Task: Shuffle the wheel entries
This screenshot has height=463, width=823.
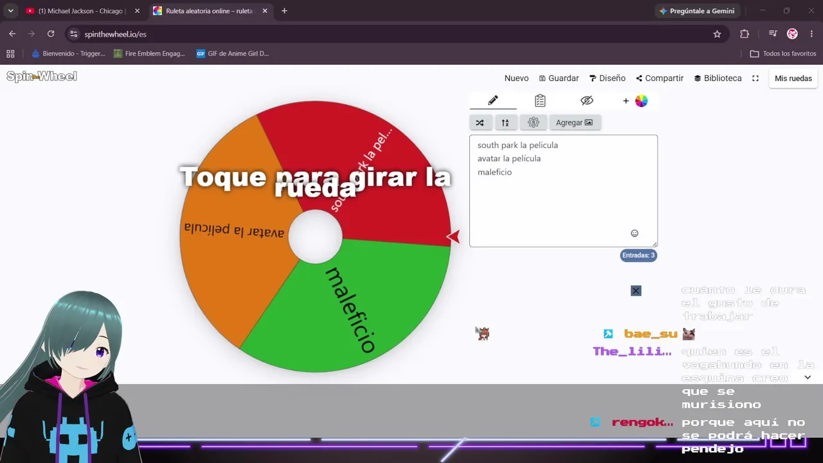Action: click(x=480, y=123)
